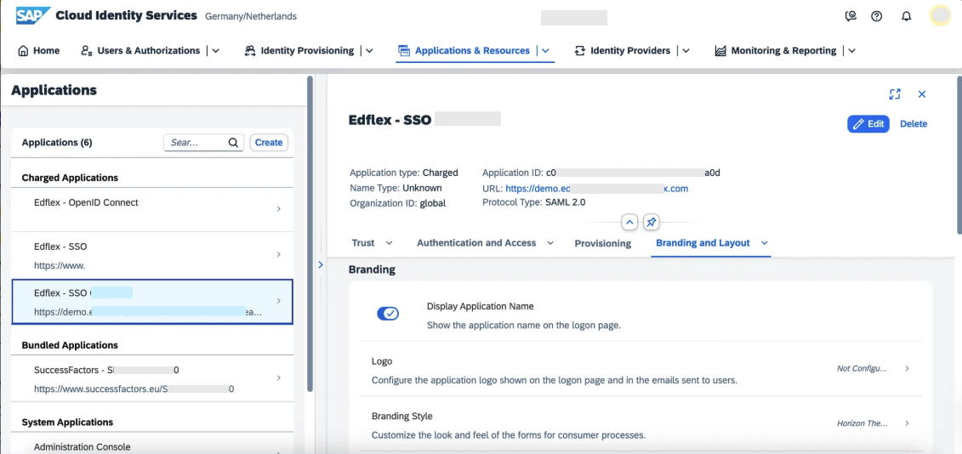The width and height of the screenshot is (962, 454).
Task: Open Monitoring & Reporting menu
Action: click(x=783, y=50)
